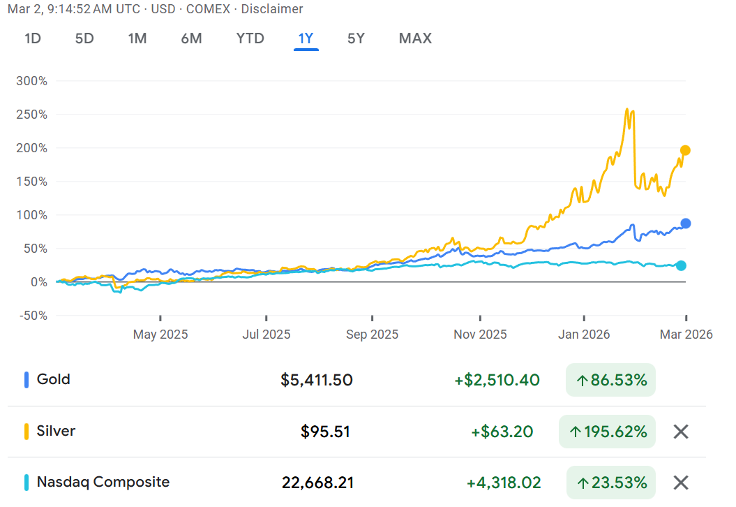The height and width of the screenshot is (507, 736).
Task: Click the yellow Silver endpoint dot on chart
Action: coord(685,150)
